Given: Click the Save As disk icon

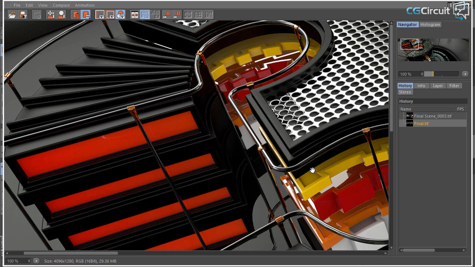Looking at the screenshot, I should [23, 14].
